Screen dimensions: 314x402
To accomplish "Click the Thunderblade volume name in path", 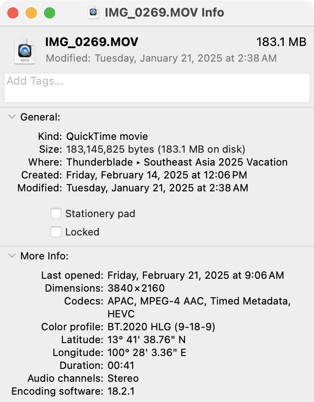I will (100, 162).
